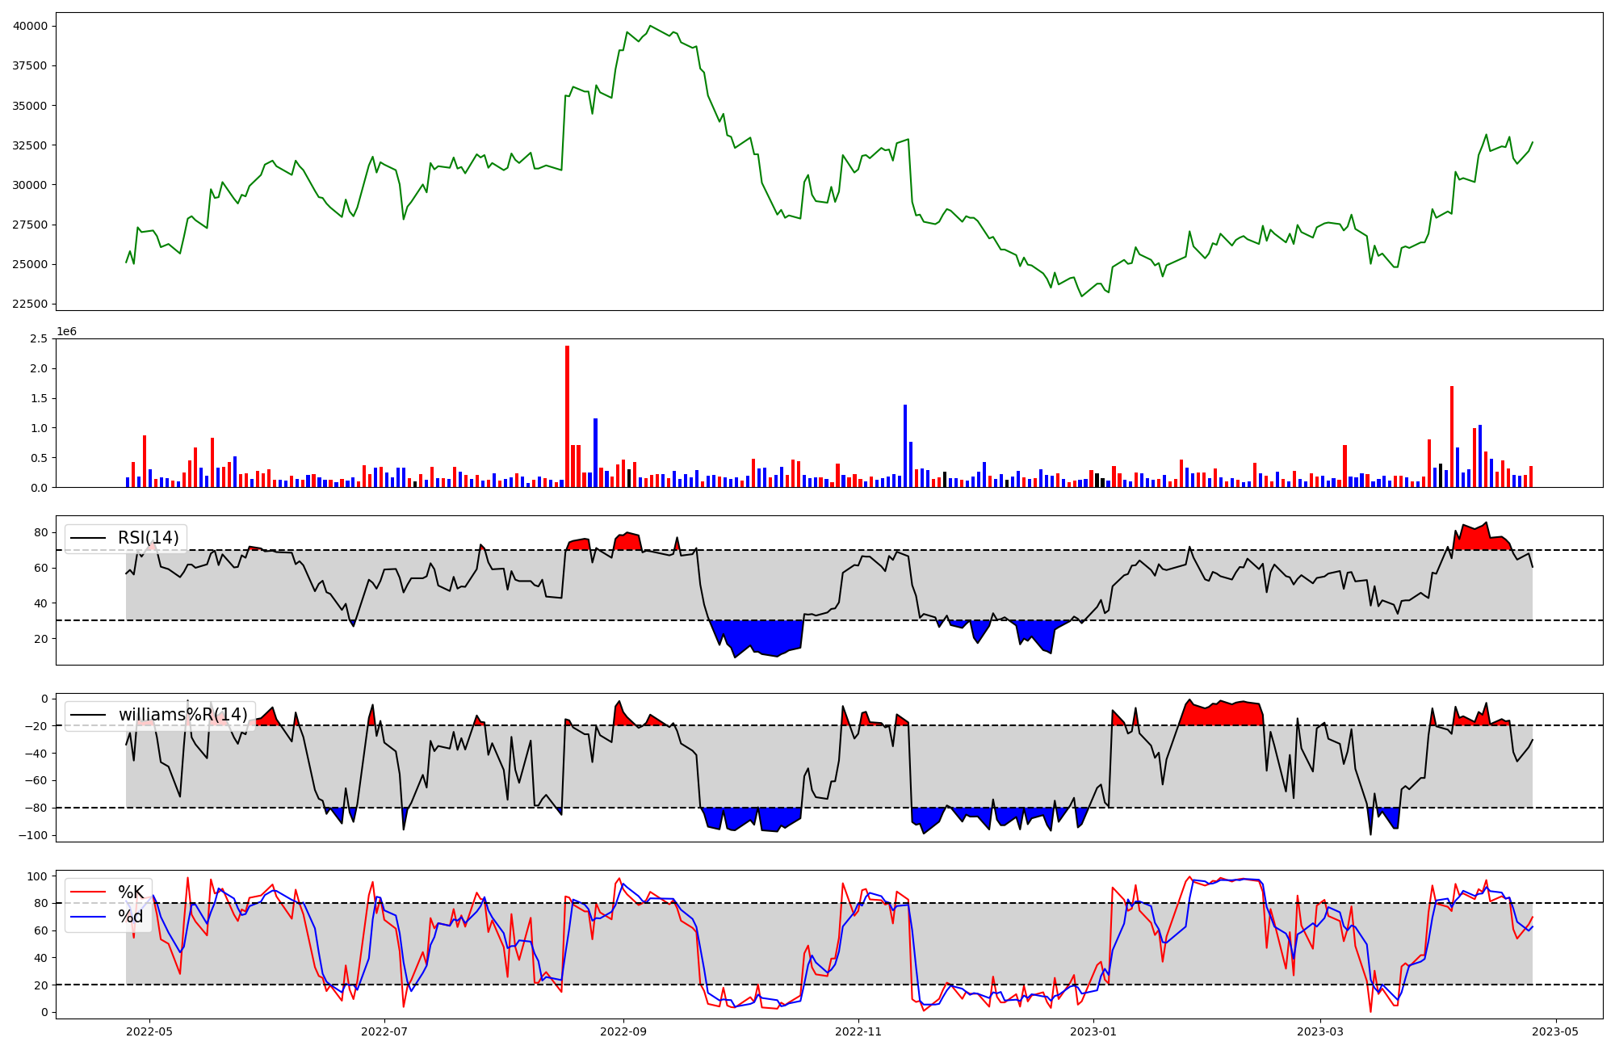Click the 100 stochastic axis label
1615x1050 pixels.
pos(38,876)
